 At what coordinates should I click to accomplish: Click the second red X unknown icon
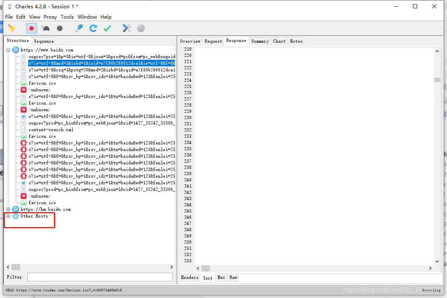coord(24,110)
